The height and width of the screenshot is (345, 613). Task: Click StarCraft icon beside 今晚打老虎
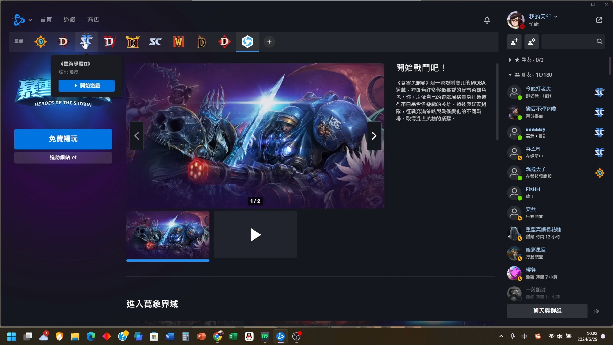(x=600, y=92)
